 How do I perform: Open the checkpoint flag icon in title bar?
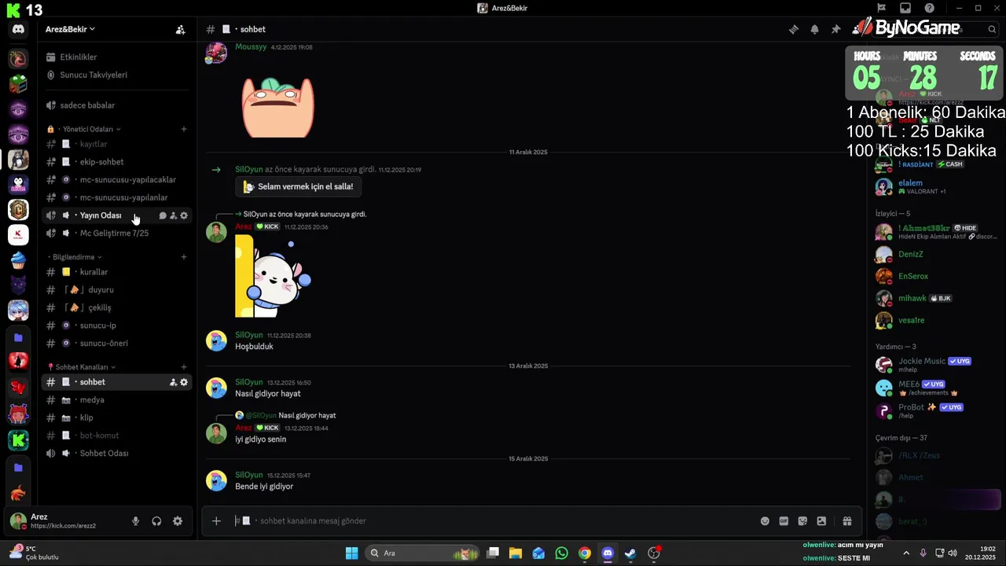point(882,8)
